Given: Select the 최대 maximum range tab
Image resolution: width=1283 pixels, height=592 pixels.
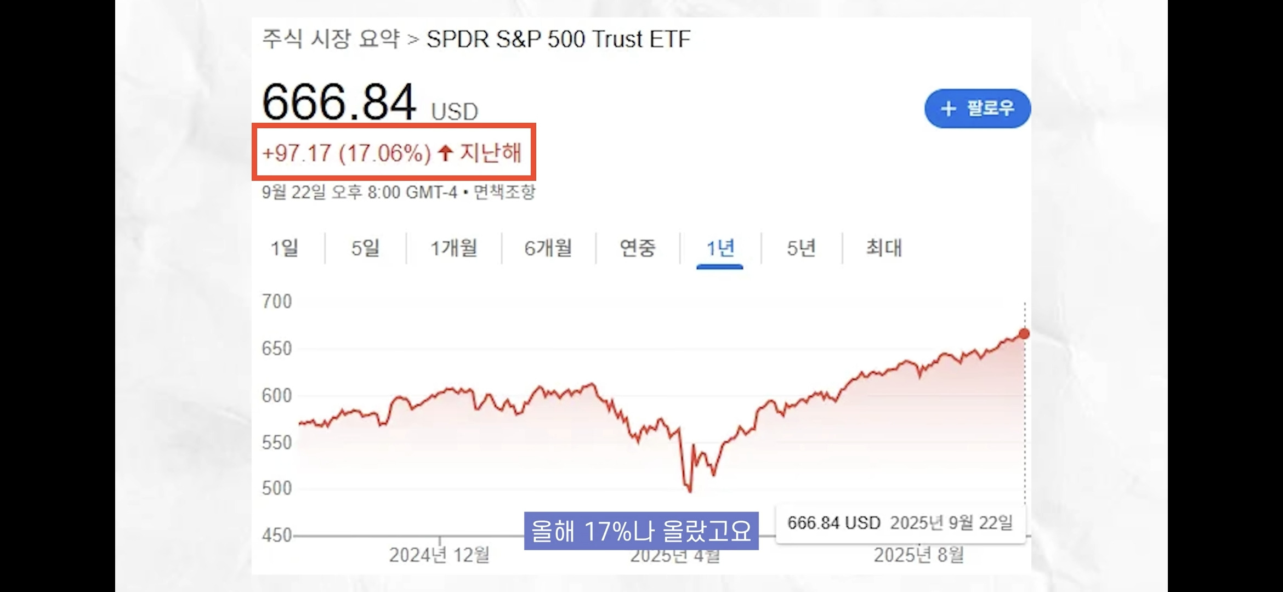Looking at the screenshot, I should click(883, 248).
